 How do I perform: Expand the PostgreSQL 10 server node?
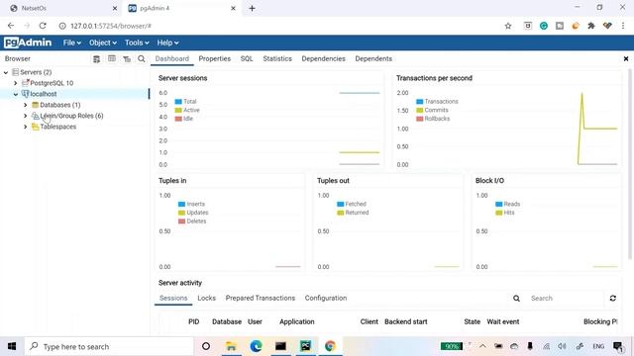tap(16, 83)
